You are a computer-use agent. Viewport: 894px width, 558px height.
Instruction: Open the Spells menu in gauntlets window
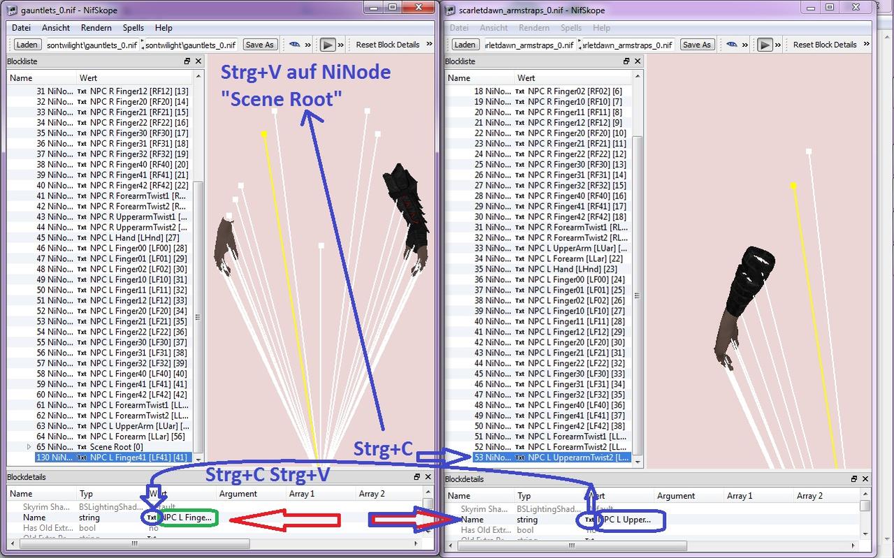coord(133,28)
